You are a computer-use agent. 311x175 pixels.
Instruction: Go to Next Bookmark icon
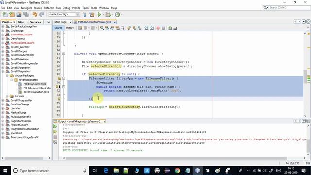click(x=135, y=28)
